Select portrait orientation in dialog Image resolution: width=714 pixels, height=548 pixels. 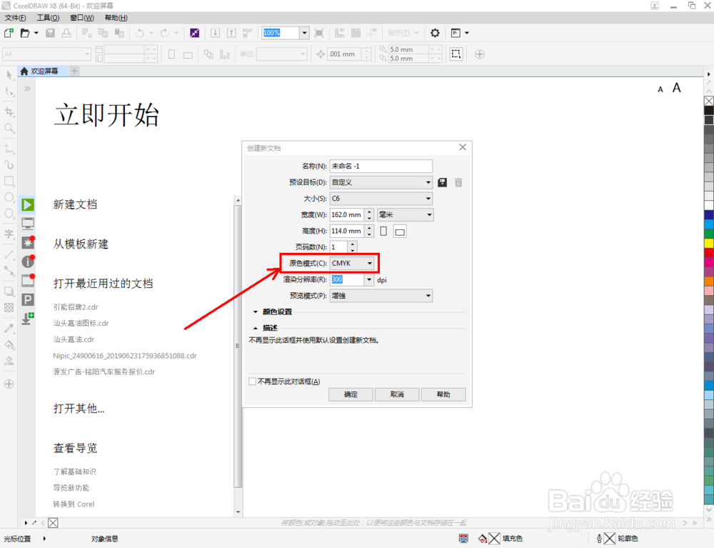click(x=383, y=231)
